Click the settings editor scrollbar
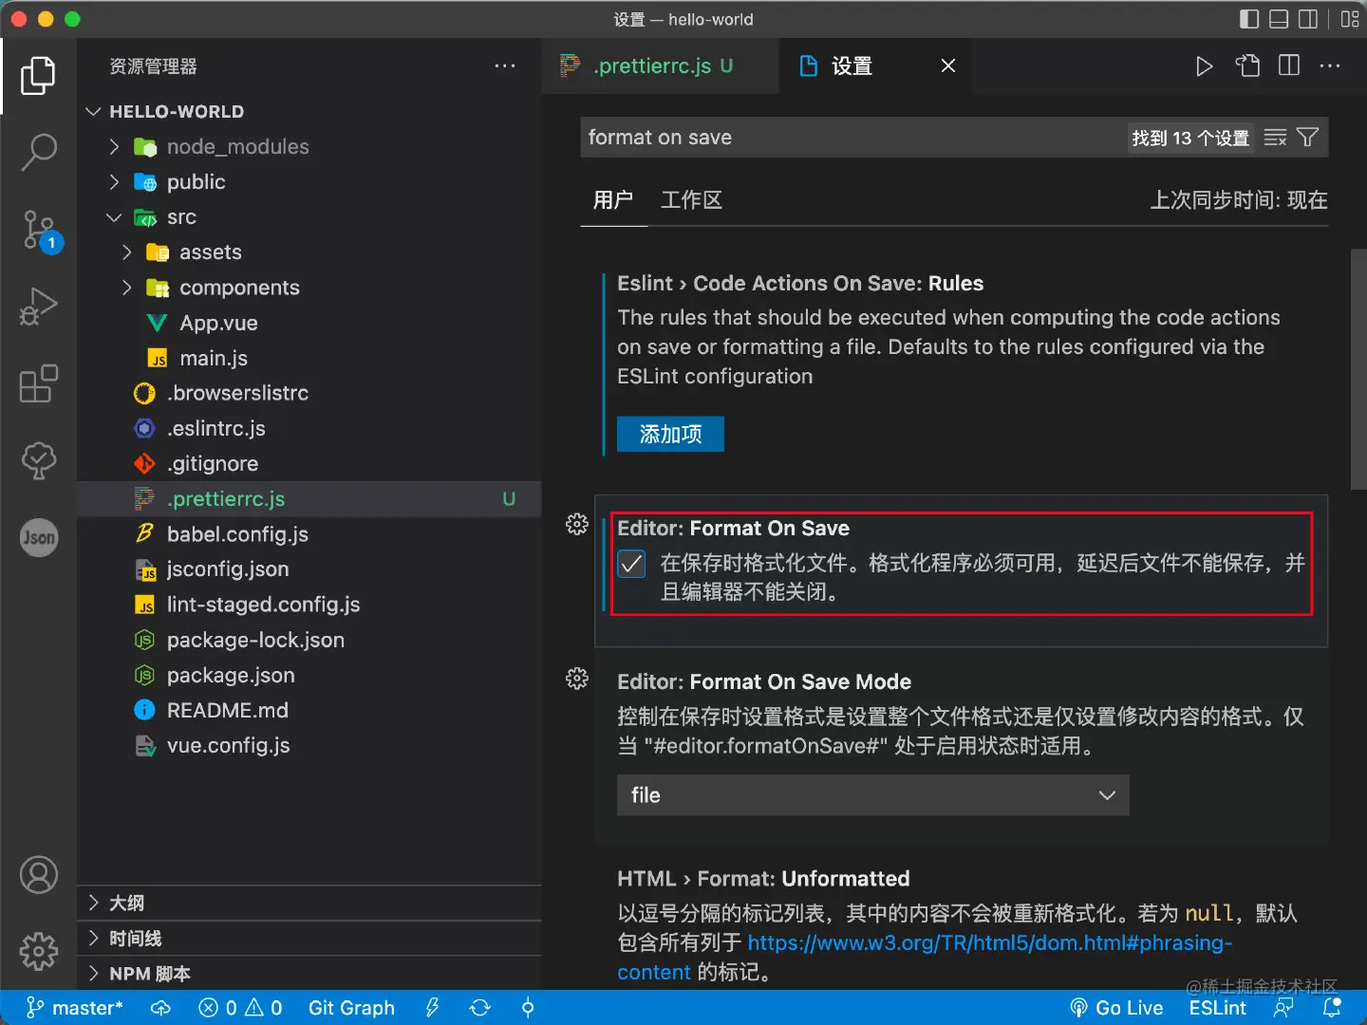The height and width of the screenshot is (1025, 1367). coord(1358,370)
